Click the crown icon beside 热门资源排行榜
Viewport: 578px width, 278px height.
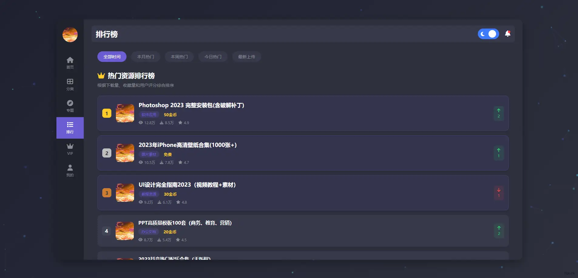click(x=101, y=76)
